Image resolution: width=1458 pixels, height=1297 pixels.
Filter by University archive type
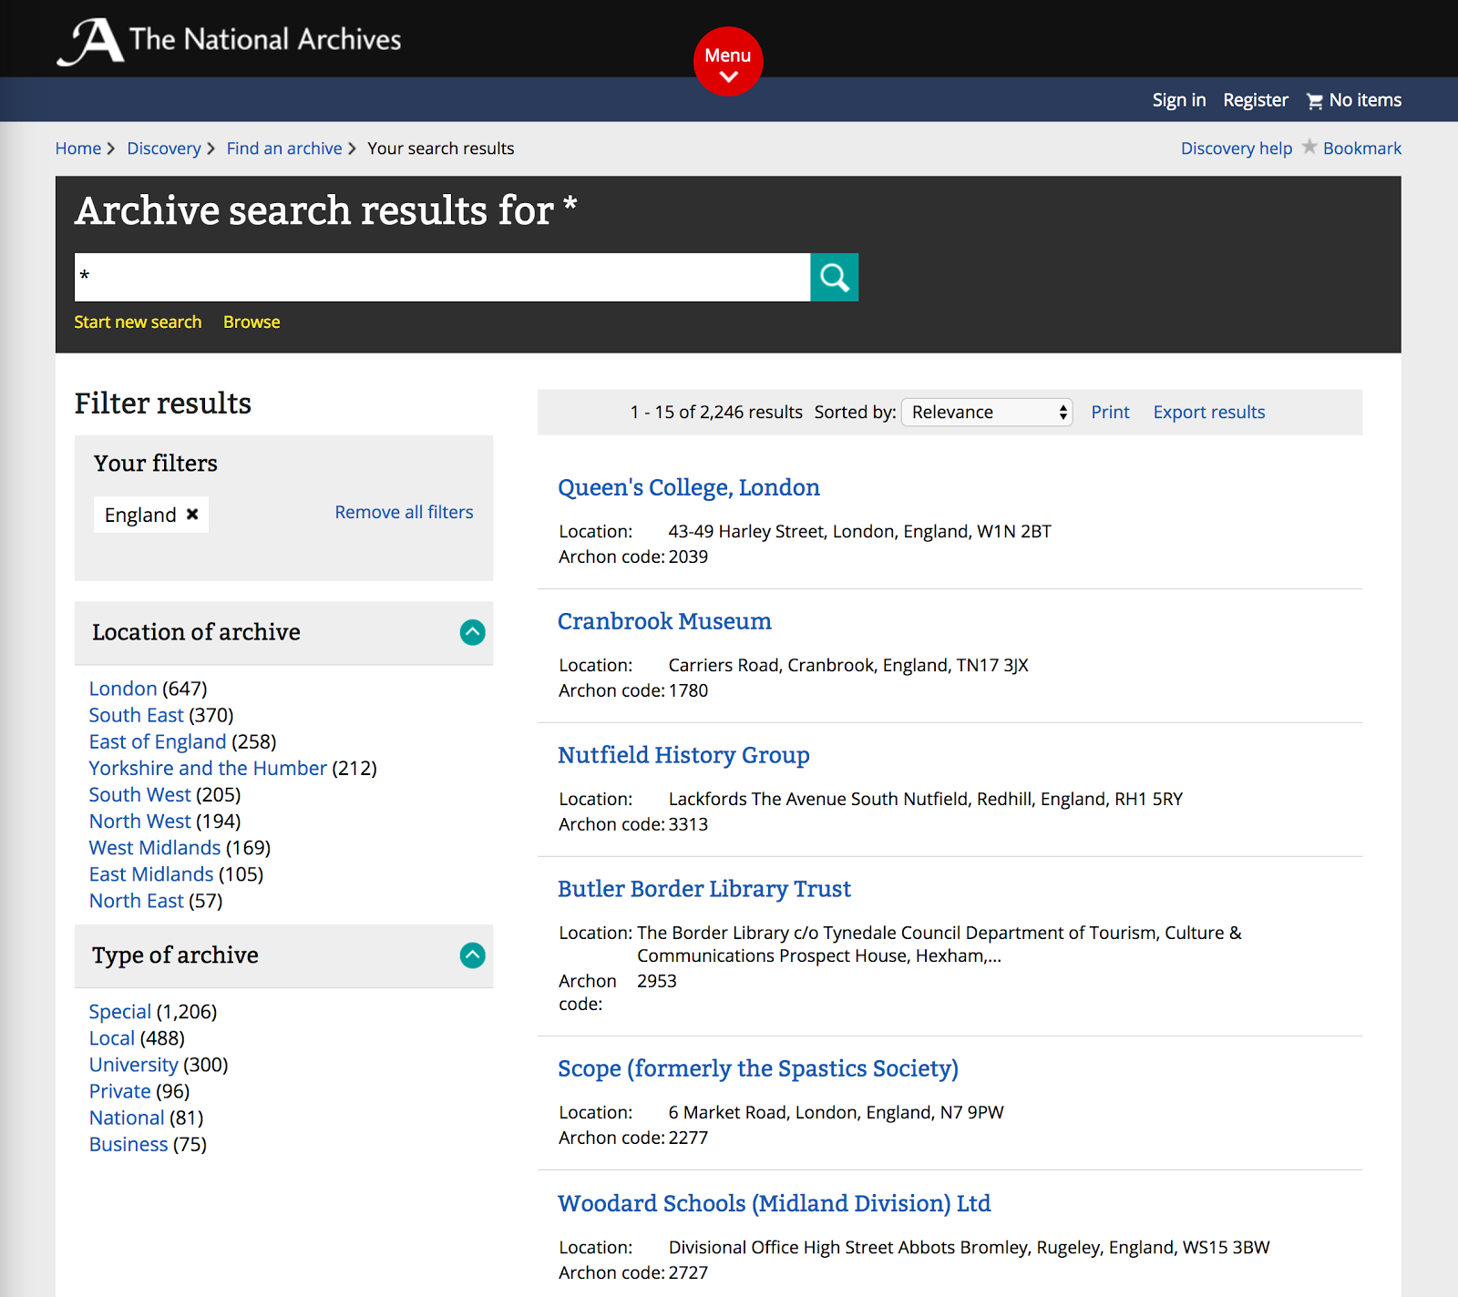tap(133, 1064)
